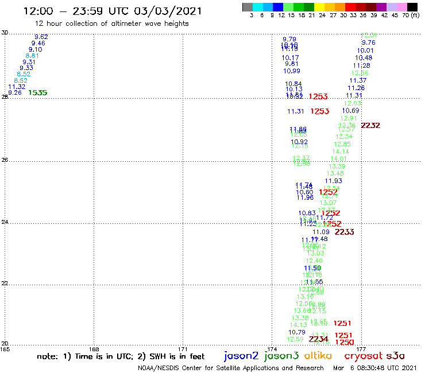Select the 'altika' satellite legend label

click(318, 355)
